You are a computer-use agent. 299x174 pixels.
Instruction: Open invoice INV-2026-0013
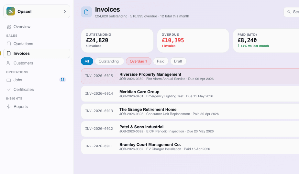pos(99,111)
